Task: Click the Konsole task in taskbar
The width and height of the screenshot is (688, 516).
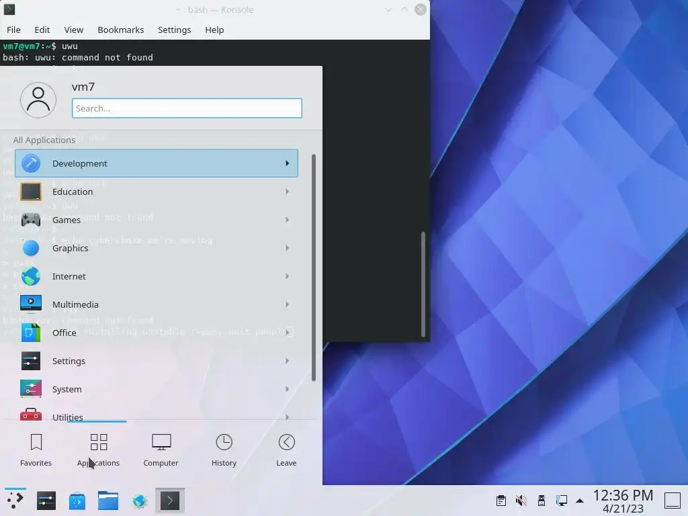Action: click(170, 501)
